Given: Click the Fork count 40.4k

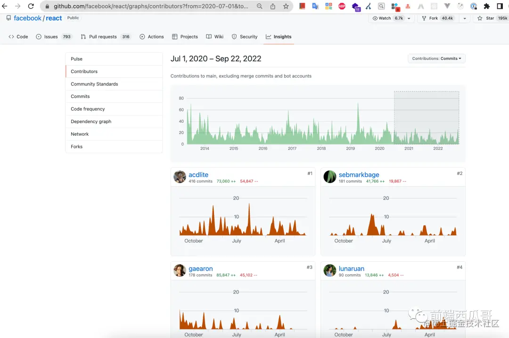Looking at the screenshot, I should click(x=447, y=18).
